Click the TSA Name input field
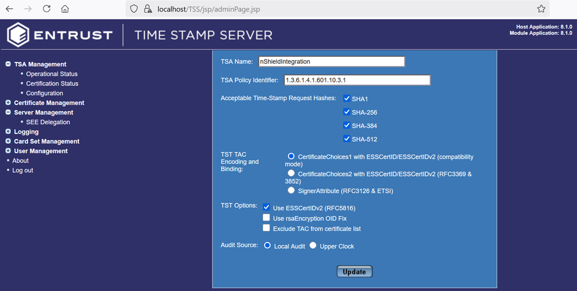 pyautogui.click(x=331, y=62)
